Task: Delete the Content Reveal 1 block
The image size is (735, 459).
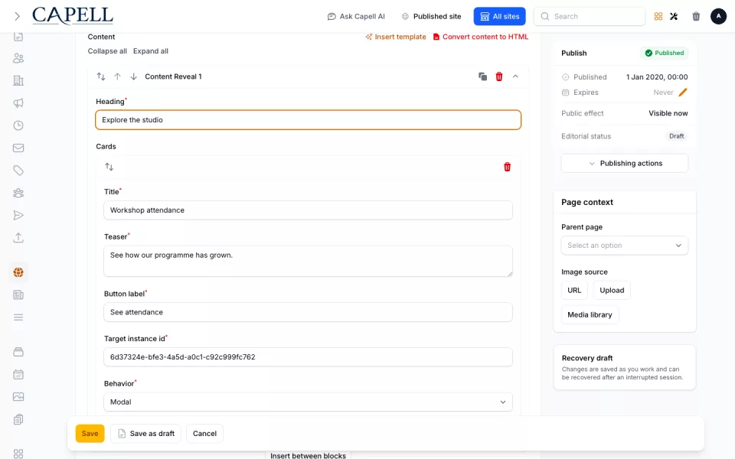Action: [x=499, y=76]
